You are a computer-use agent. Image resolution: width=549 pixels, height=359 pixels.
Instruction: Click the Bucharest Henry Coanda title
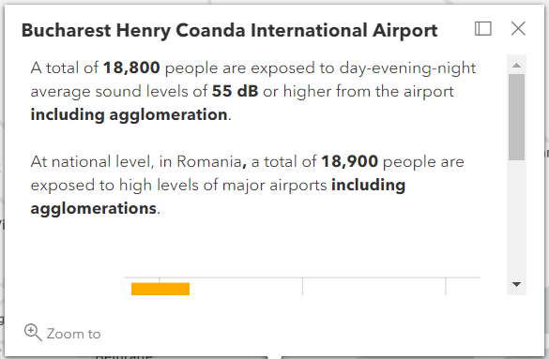pos(229,30)
